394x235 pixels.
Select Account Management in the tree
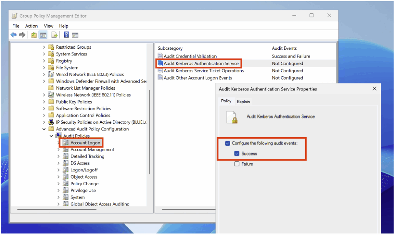[92, 150]
